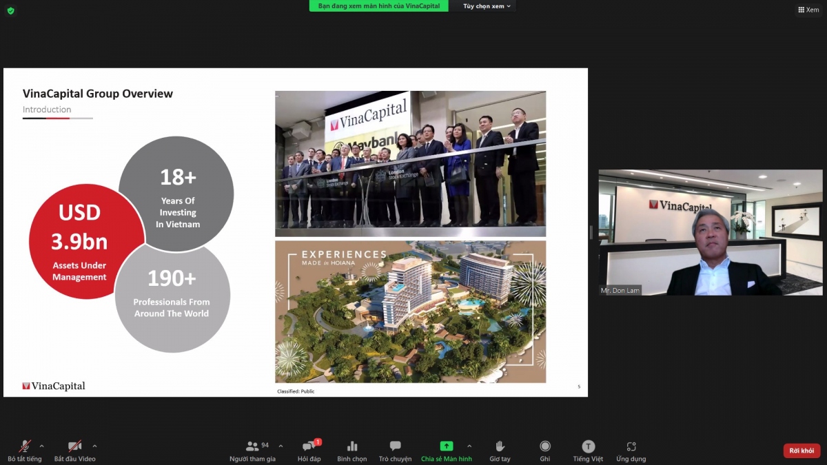The height and width of the screenshot is (465, 827).
Task: Expand share screen options arrow
Action: coord(469,446)
